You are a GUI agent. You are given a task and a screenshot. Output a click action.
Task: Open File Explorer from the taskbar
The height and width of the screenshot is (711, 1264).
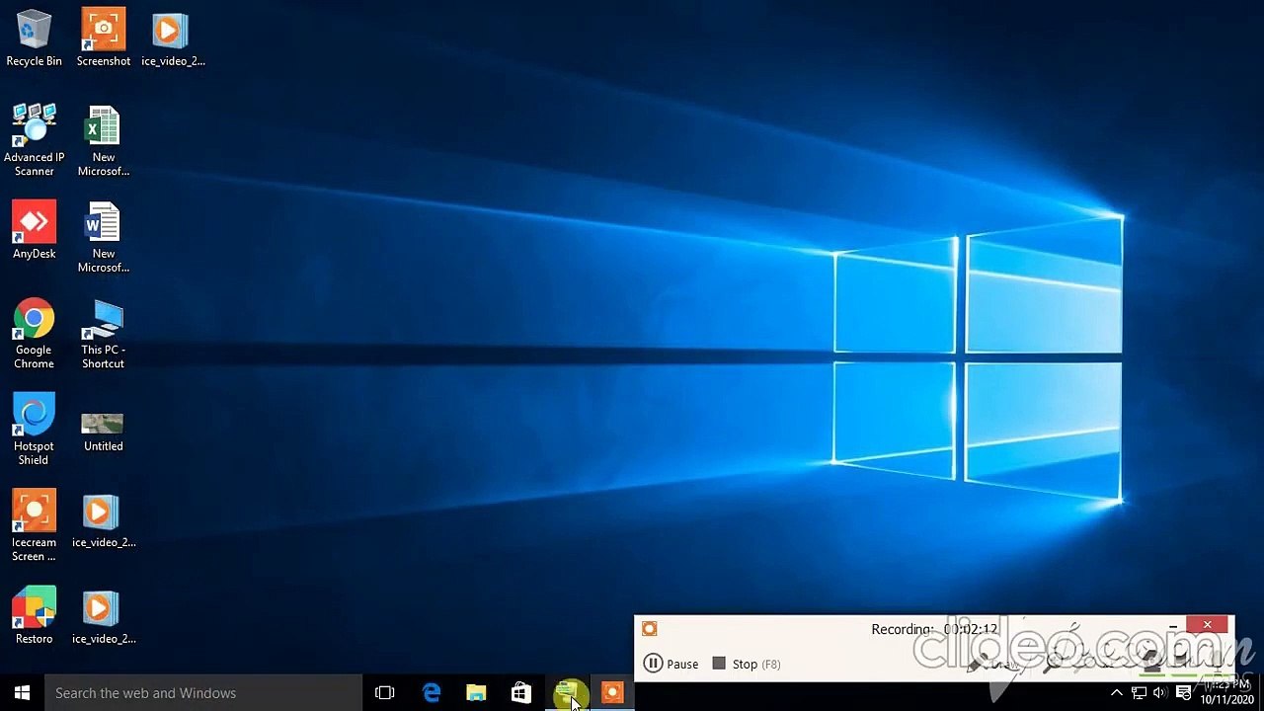pos(476,692)
